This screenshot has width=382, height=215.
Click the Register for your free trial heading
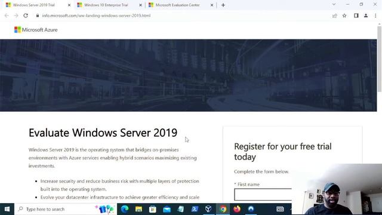(283, 152)
